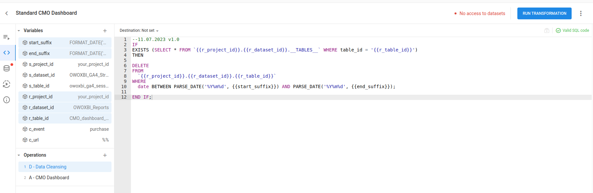The height and width of the screenshot is (193, 593).
Task: Open the run history sidebar icon
Action: pyautogui.click(x=7, y=84)
